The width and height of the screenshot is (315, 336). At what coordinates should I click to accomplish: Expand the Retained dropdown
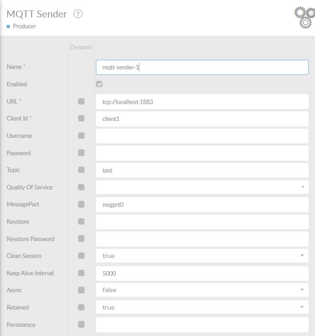[202, 307]
